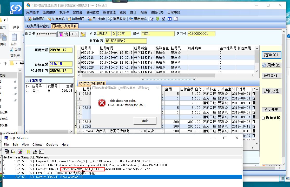Click the two-column window toolbar icon
290x187 pixels.
[169, 19]
